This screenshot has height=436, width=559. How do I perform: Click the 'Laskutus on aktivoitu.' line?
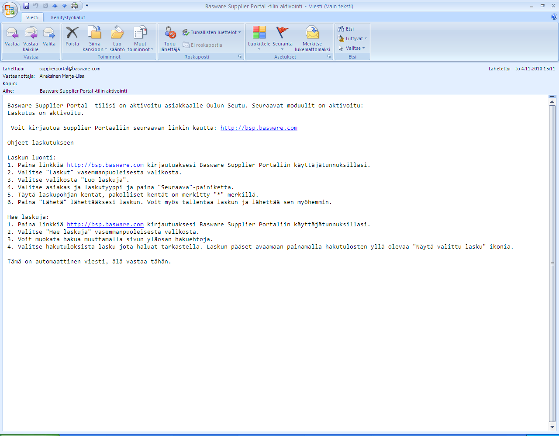point(46,113)
